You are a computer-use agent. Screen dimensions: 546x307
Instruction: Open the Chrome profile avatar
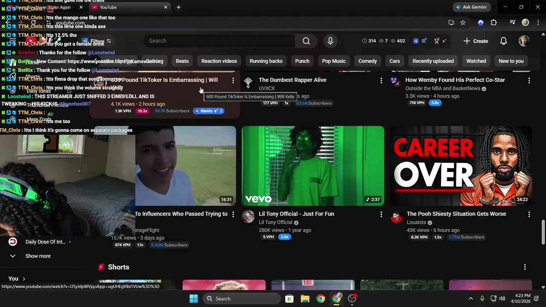pyautogui.click(x=526, y=23)
